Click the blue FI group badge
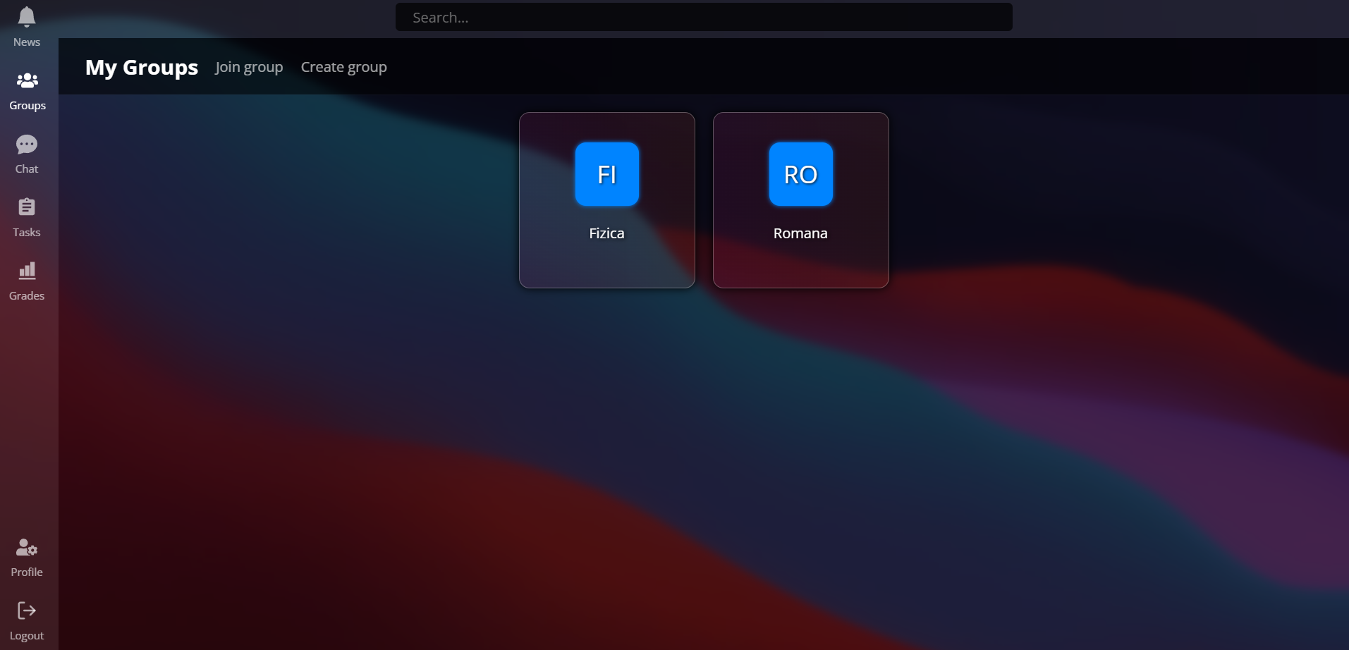 [x=607, y=174]
